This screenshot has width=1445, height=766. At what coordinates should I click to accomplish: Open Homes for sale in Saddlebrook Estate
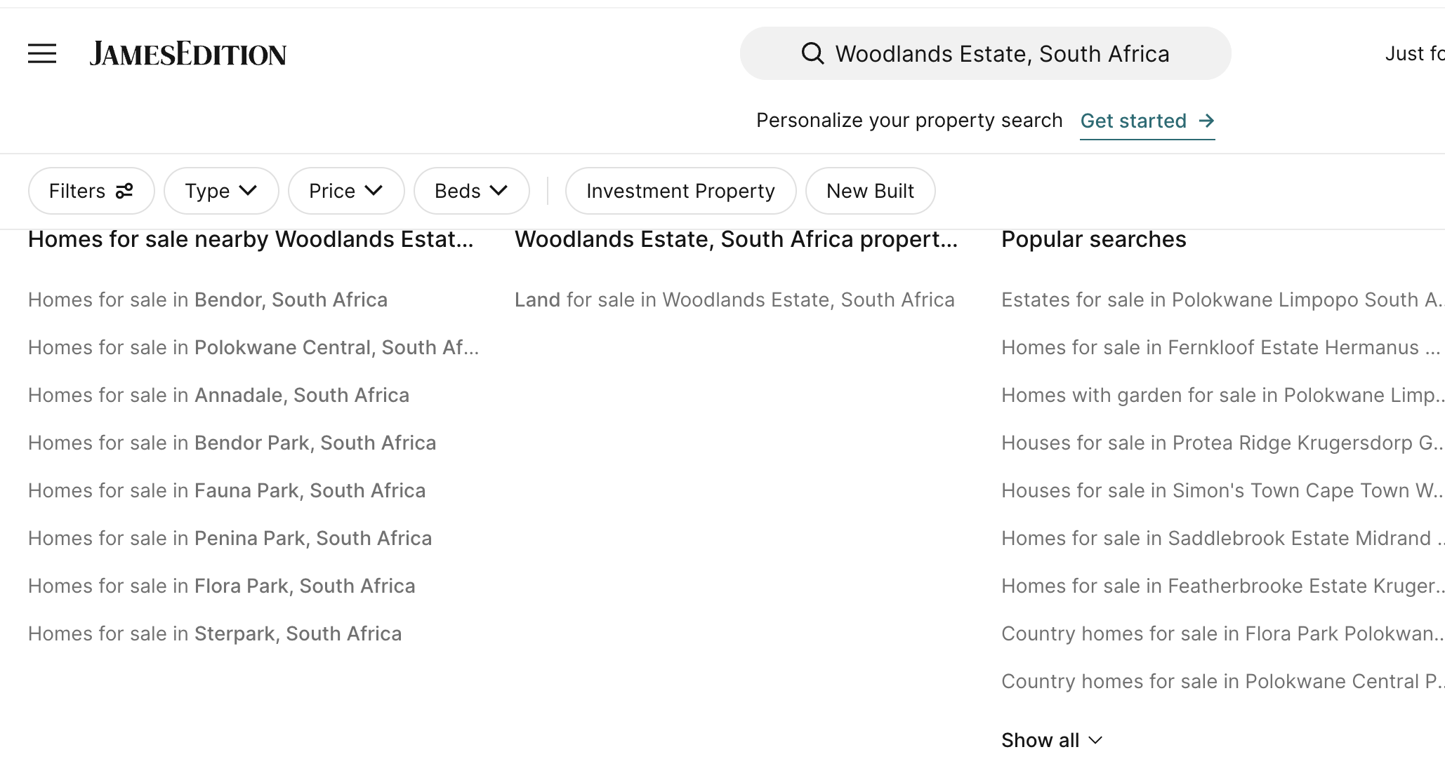[1222, 538]
